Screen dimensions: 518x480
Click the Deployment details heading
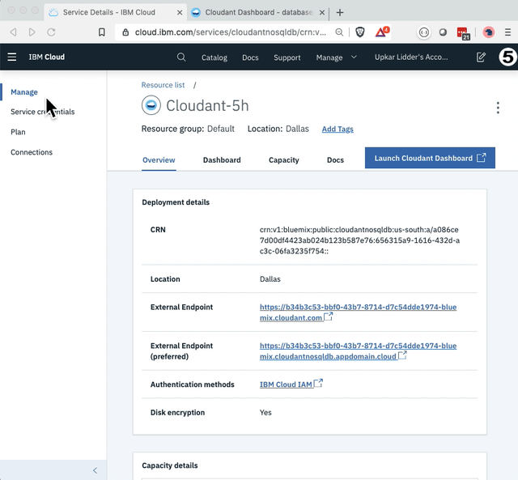176,202
